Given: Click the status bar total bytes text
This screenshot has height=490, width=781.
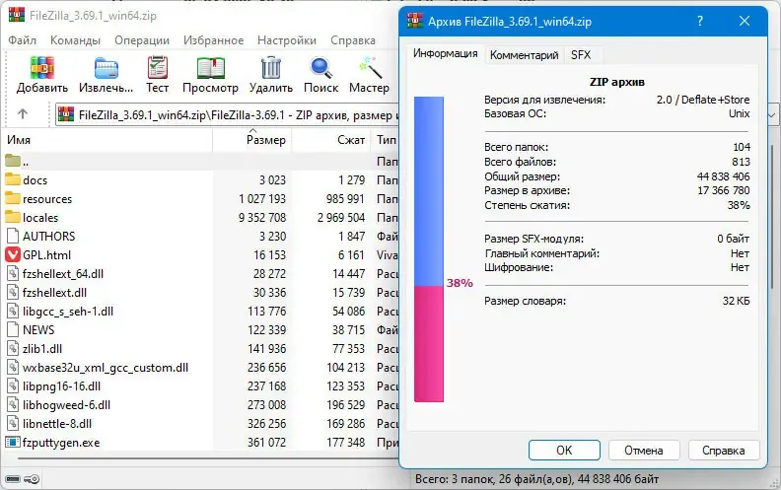Looking at the screenshot, I should (536, 479).
